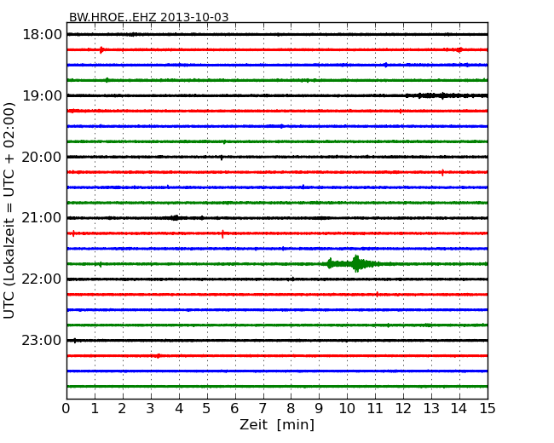Click the x-axis tick label 5

click(206, 409)
